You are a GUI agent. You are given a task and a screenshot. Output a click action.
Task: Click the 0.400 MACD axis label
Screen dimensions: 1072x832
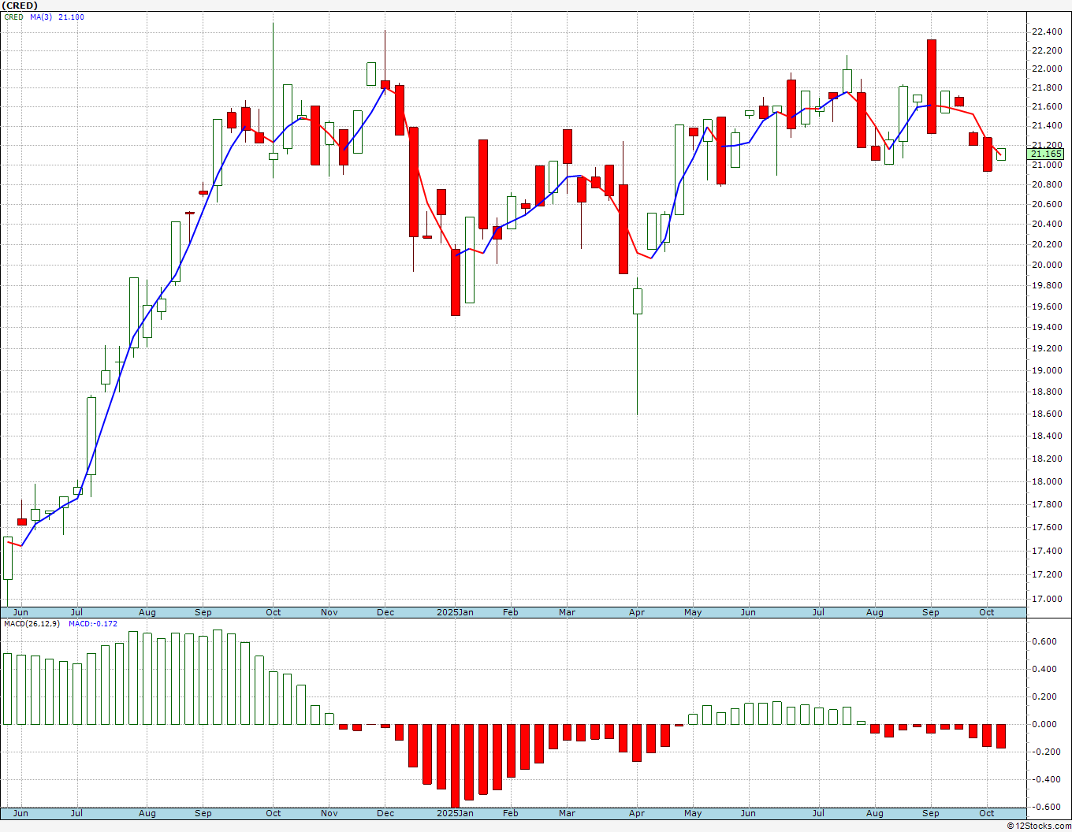pos(1044,669)
